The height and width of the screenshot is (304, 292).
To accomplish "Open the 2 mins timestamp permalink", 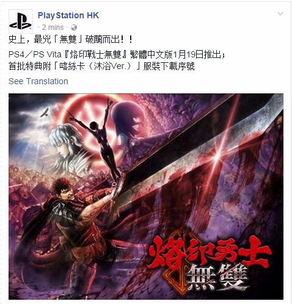I will coord(53,27).
